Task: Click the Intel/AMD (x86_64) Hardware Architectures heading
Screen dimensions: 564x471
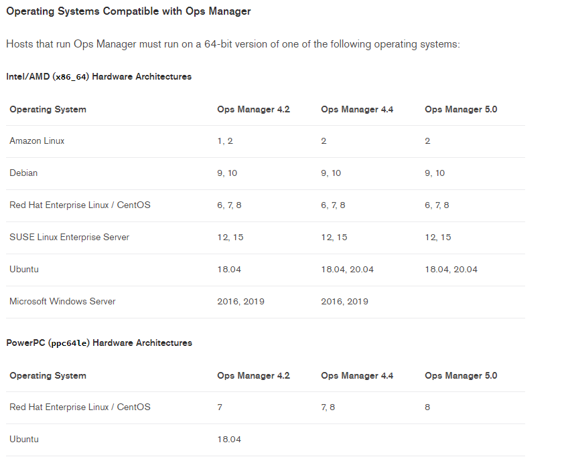Action: click(x=98, y=77)
